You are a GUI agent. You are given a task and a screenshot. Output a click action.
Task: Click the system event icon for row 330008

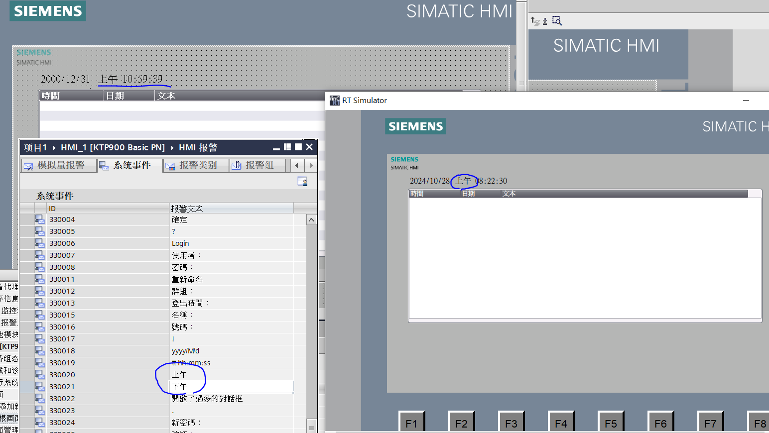40,267
